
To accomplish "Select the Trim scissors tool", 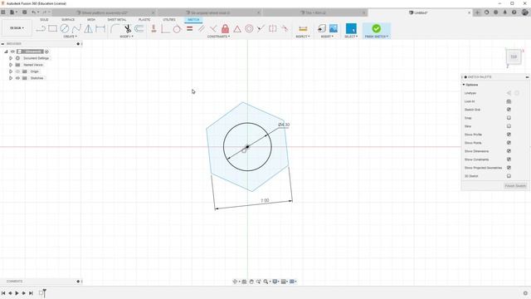I will 127,28.
